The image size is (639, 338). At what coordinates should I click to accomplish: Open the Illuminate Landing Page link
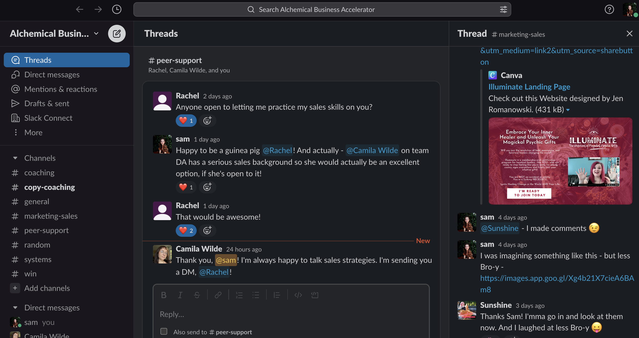point(529,87)
